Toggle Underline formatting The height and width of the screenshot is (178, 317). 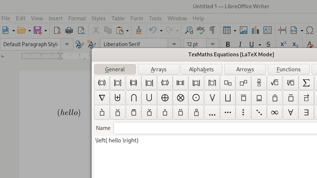pyautogui.click(x=251, y=44)
